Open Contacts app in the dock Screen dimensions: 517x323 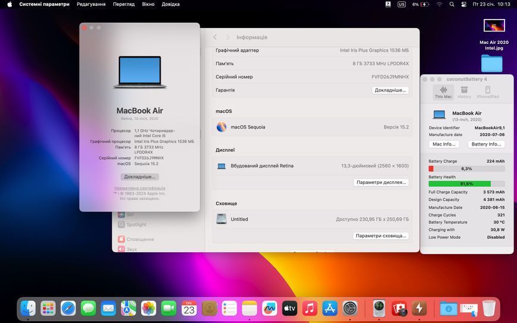click(209, 309)
